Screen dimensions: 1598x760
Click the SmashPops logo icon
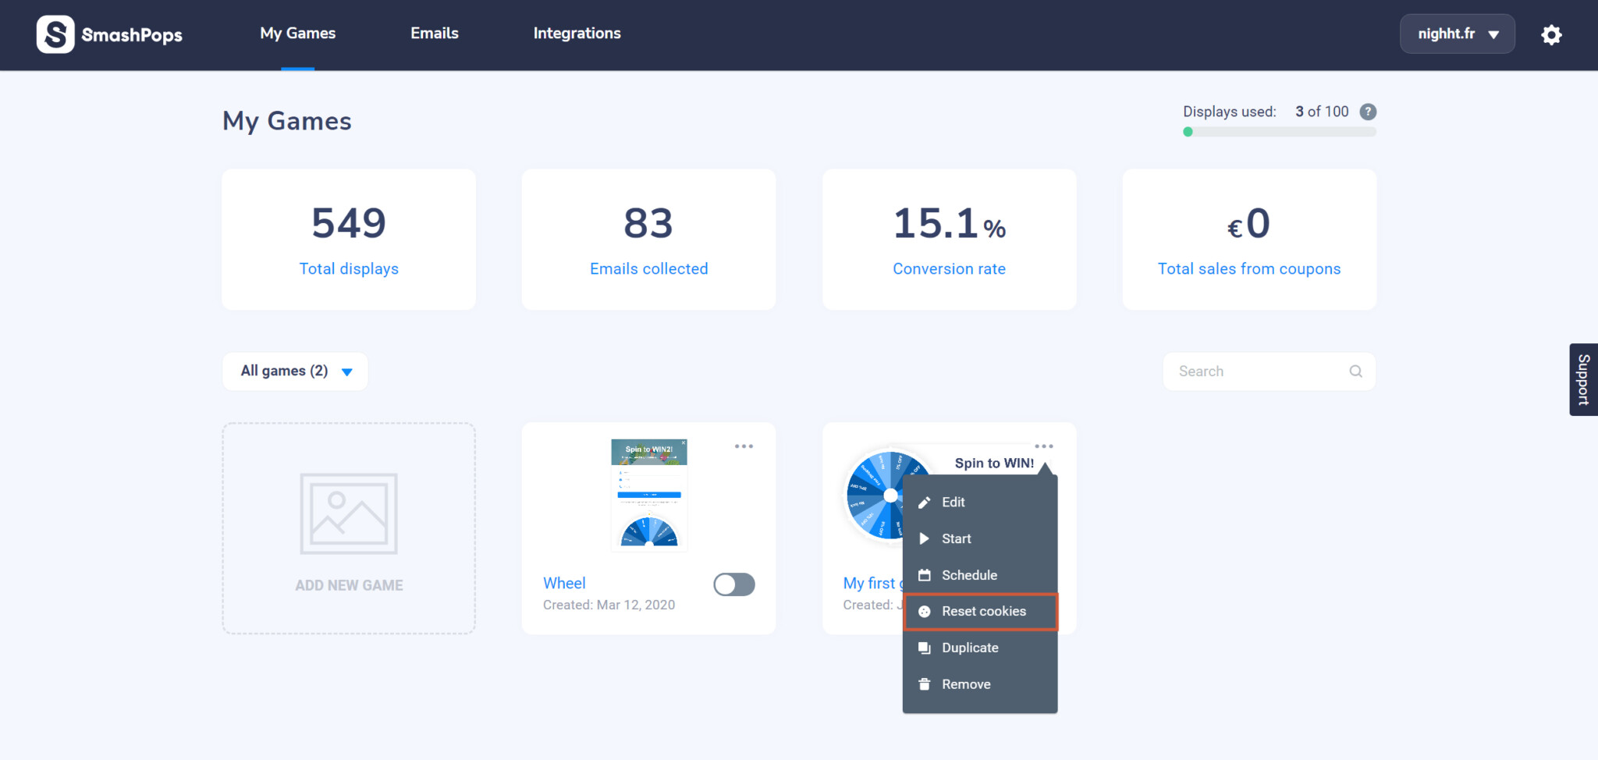coord(55,34)
